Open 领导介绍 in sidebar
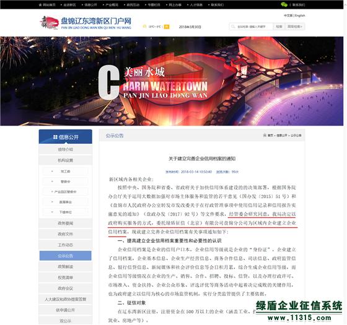The width and height of the screenshot is (347, 325). coord(66,149)
